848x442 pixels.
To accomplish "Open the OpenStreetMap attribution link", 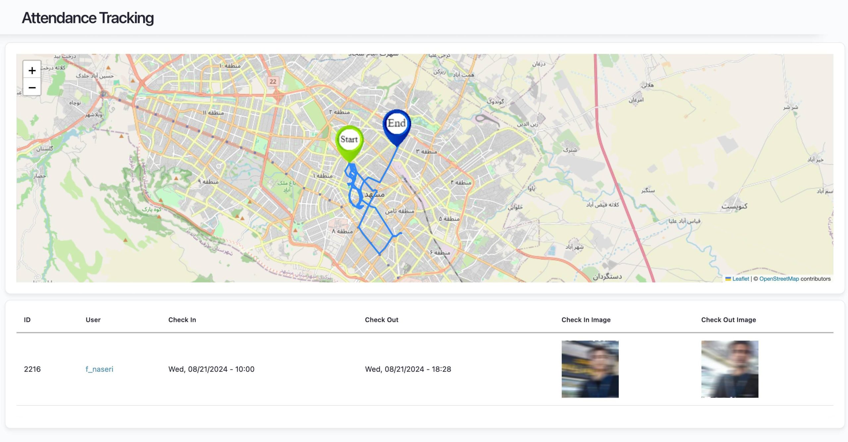I will pos(779,279).
